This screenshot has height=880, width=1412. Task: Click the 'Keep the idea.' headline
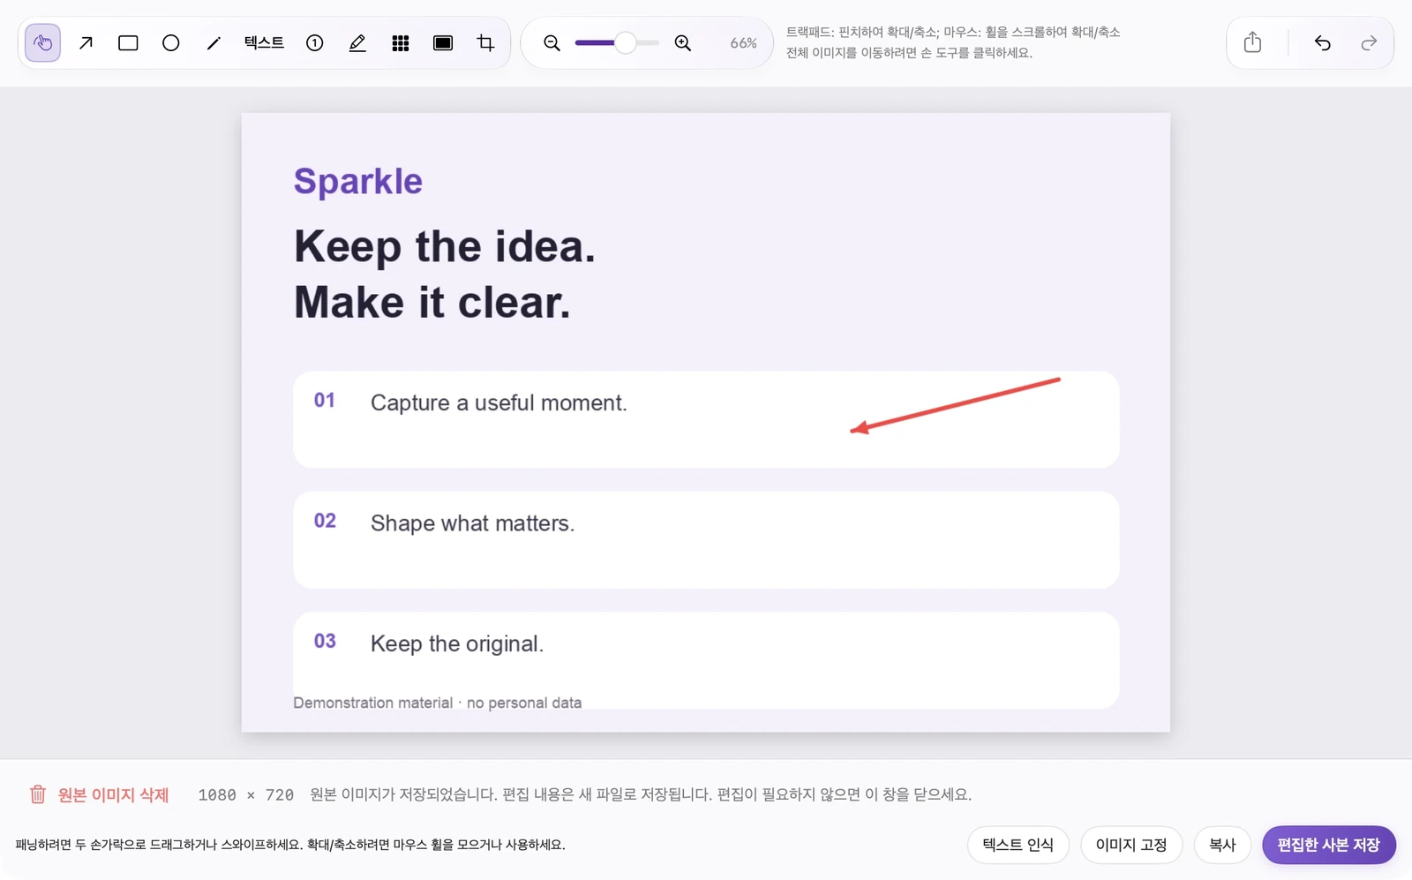click(x=445, y=246)
